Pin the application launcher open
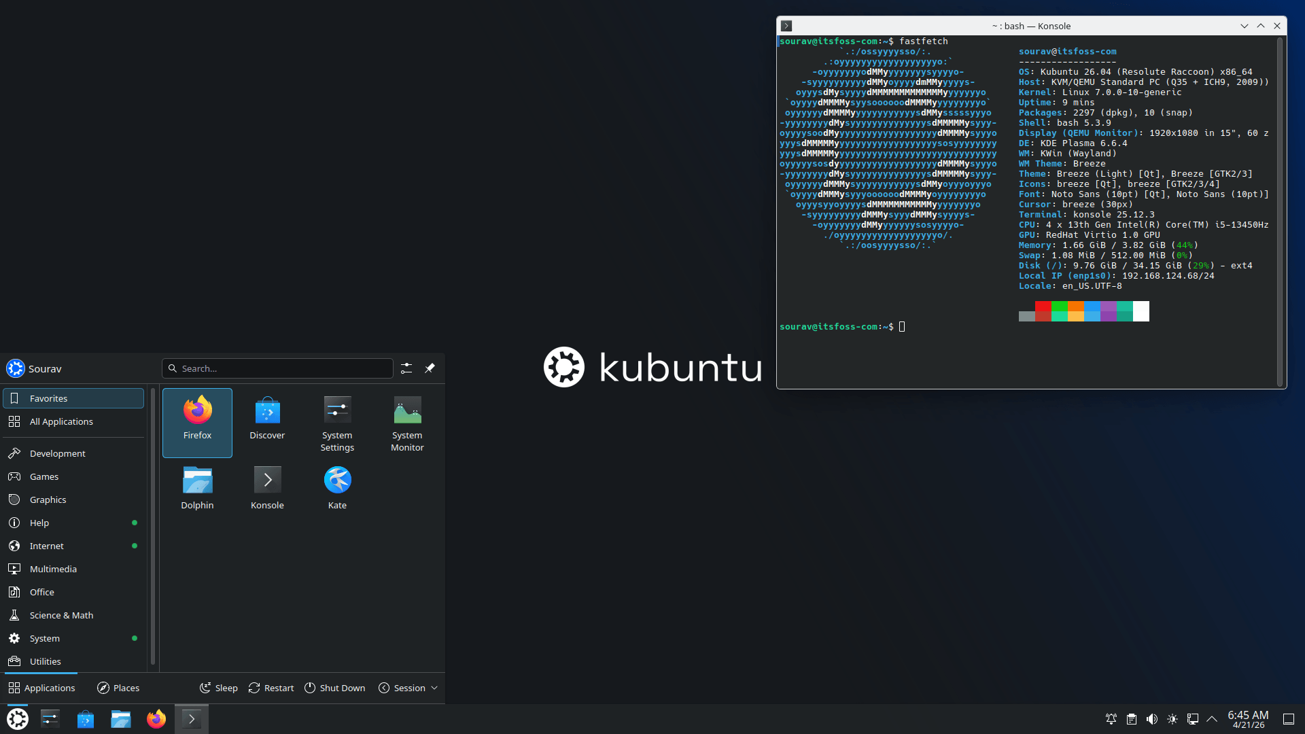 (x=430, y=368)
